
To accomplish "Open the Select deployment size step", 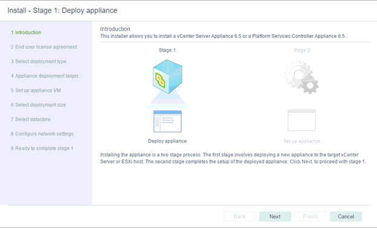I will click(x=38, y=105).
